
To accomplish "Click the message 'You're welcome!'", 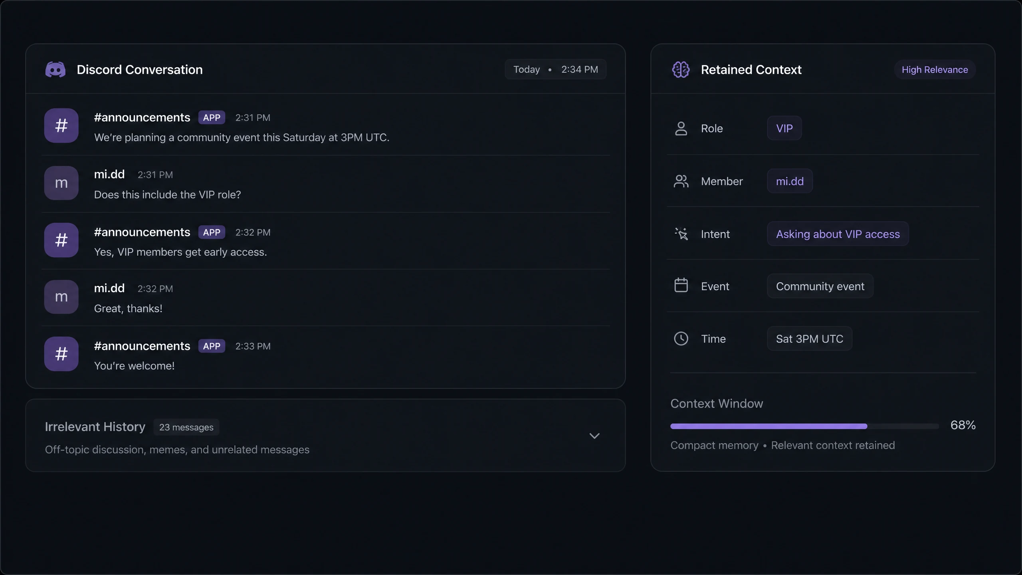I will click(x=134, y=366).
